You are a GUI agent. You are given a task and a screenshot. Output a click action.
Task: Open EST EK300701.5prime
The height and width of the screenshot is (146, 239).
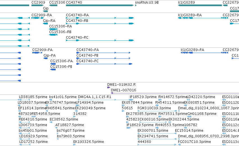pos(153,131)
